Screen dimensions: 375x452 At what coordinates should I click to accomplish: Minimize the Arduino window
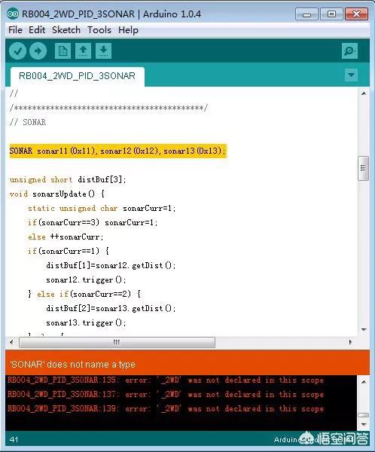[306, 14]
